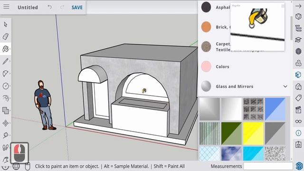Click the Glass and Mirrors label
The image size is (304, 171).
point(234,86)
